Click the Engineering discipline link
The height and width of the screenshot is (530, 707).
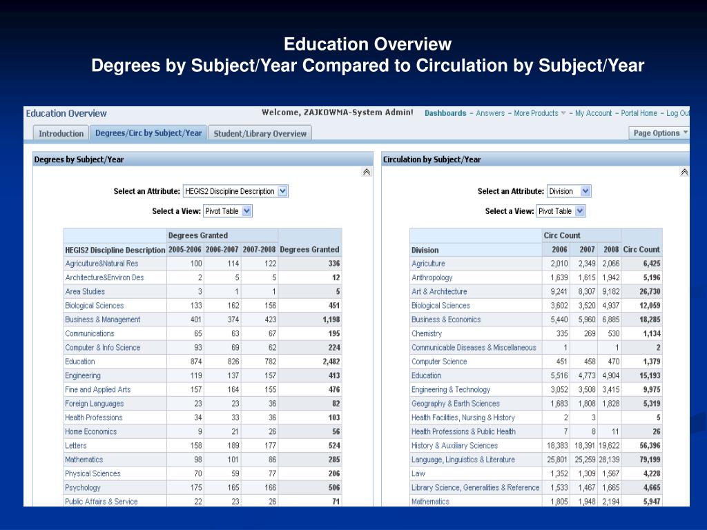[83, 375]
